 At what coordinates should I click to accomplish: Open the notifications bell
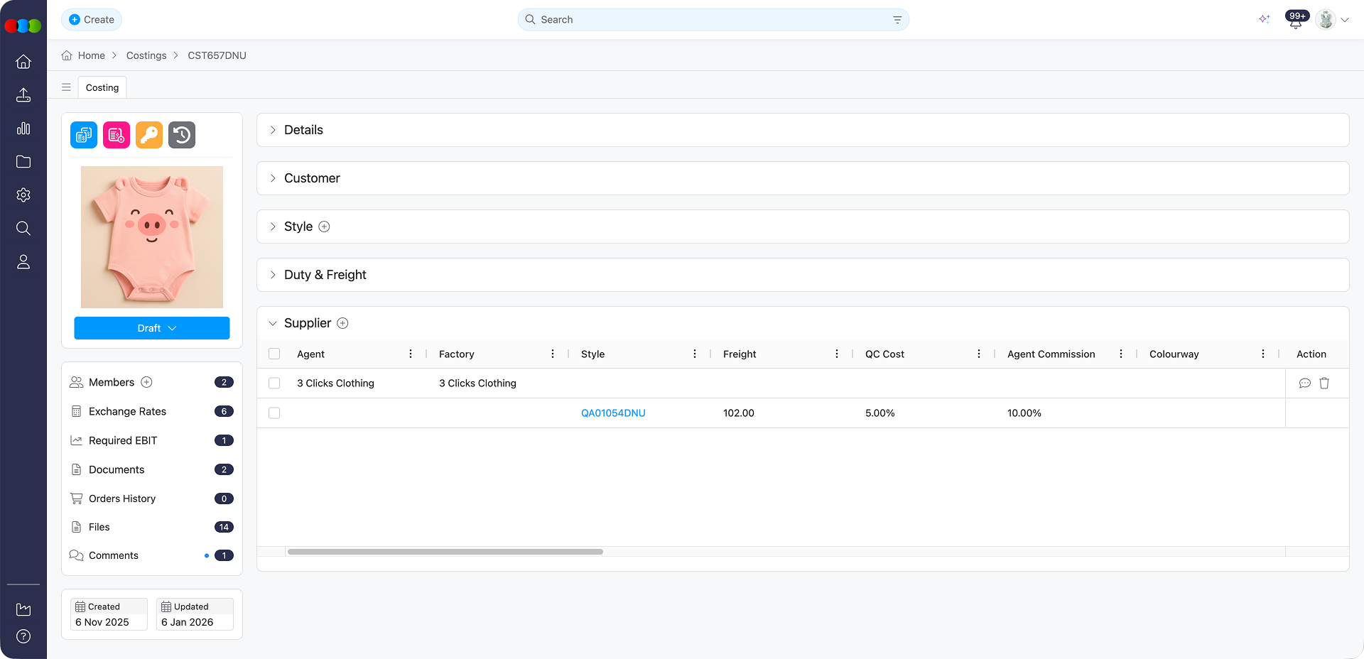(x=1295, y=21)
